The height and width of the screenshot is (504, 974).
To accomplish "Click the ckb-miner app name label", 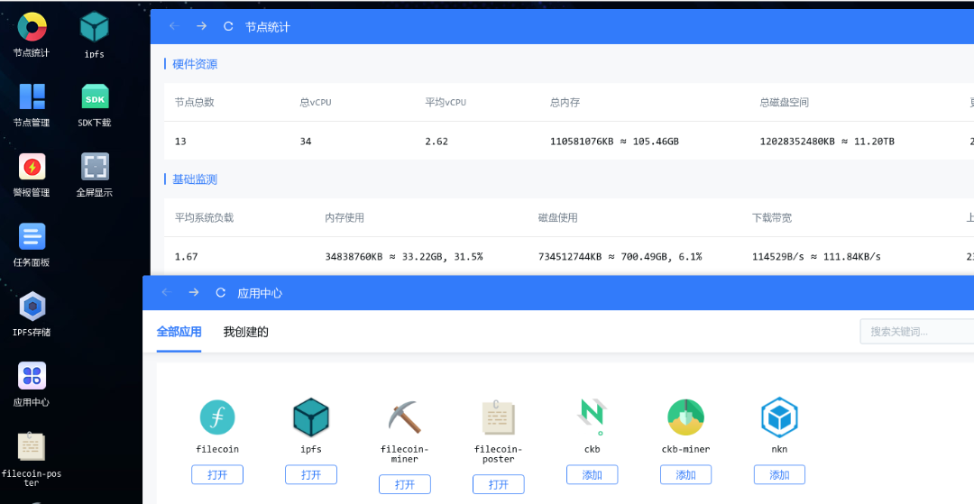I will (x=685, y=449).
